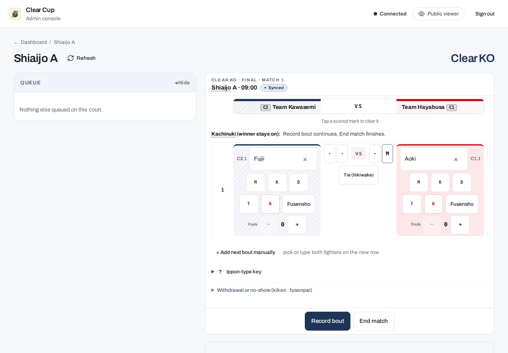Decrease Aoki's fouls with minus button
This screenshot has width=508, height=353.
pos(431,224)
